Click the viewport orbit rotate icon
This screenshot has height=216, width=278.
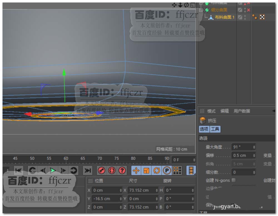point(186,5)
